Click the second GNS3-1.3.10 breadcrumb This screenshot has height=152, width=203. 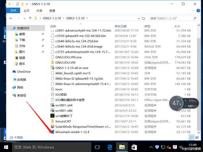pos(75,18)
